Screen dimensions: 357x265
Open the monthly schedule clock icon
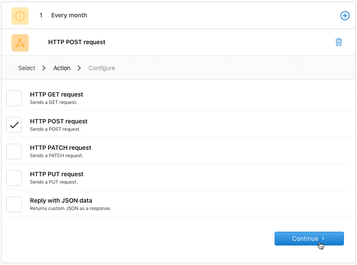(20, 16)
